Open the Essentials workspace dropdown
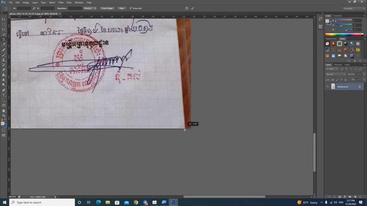 click(354, 9)
